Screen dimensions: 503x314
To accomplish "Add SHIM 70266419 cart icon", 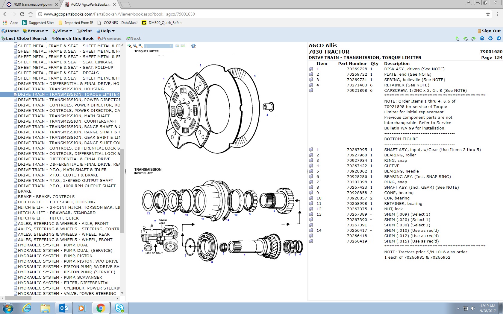I will coord(311,241).
